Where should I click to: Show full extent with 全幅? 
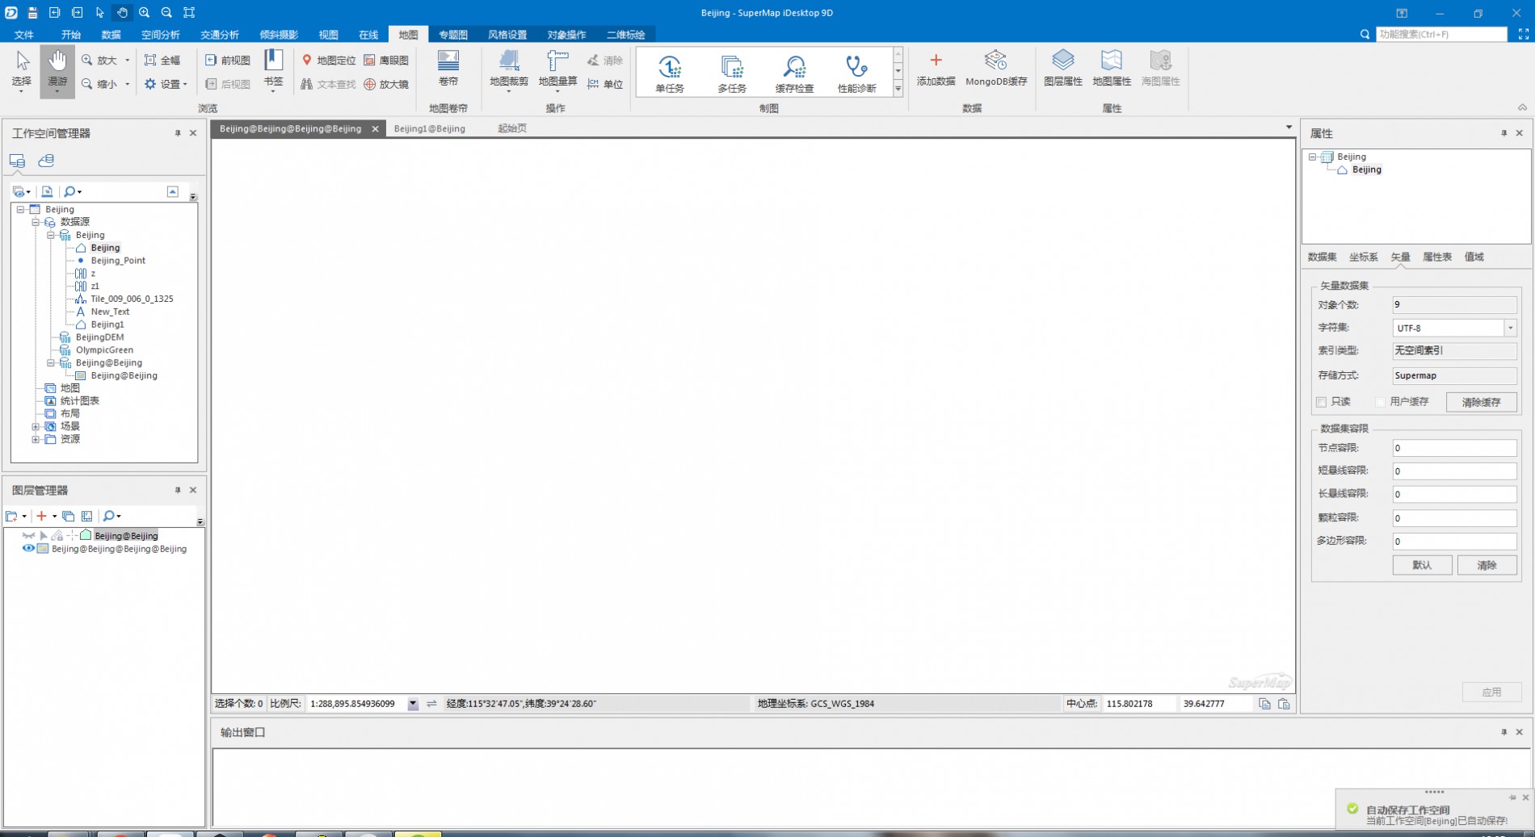pyautogui.click(x=162, y=61)
